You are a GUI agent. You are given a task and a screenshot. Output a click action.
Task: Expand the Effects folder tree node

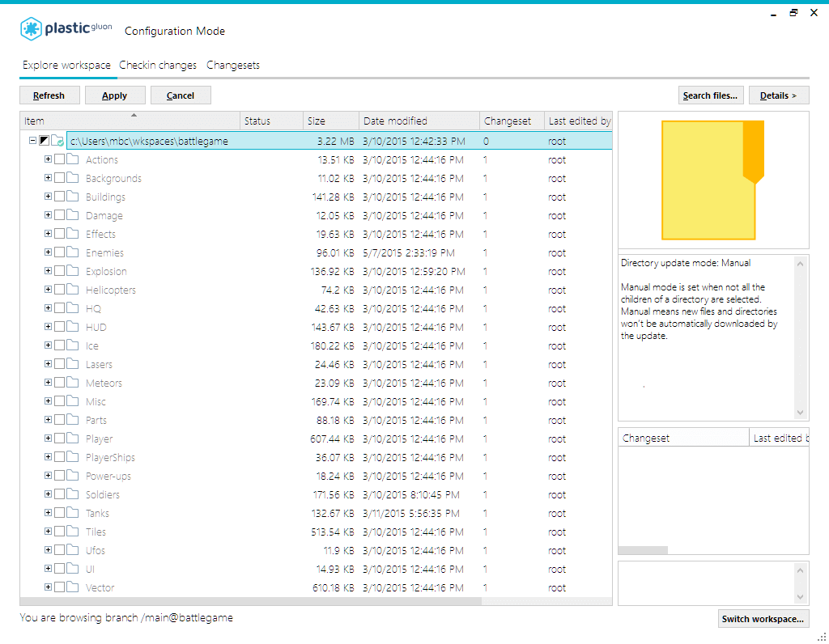pyautogui.click(x=48, y=234)
